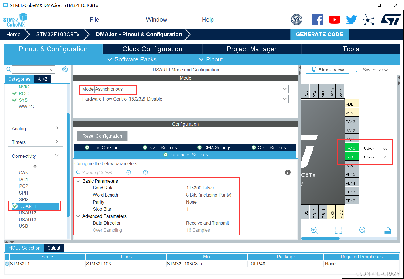Click the PB14 pin on the chip

(352, 183)
